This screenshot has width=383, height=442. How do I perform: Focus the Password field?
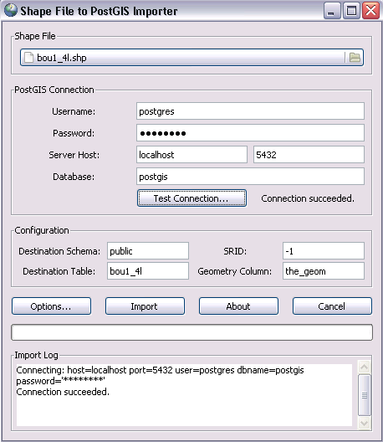pyautogui.click(x=250, y=133)
